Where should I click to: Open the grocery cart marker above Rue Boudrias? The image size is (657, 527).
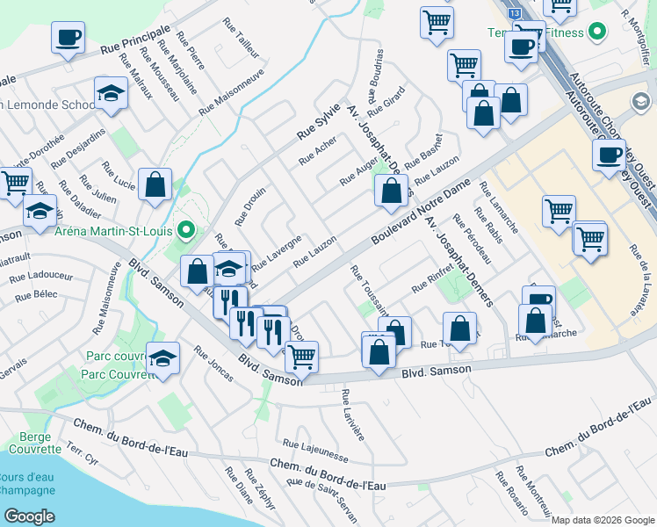tap(437, 23)
